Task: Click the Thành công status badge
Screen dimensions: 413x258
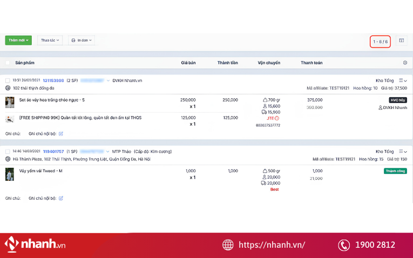Action: [x=395, y=171]
